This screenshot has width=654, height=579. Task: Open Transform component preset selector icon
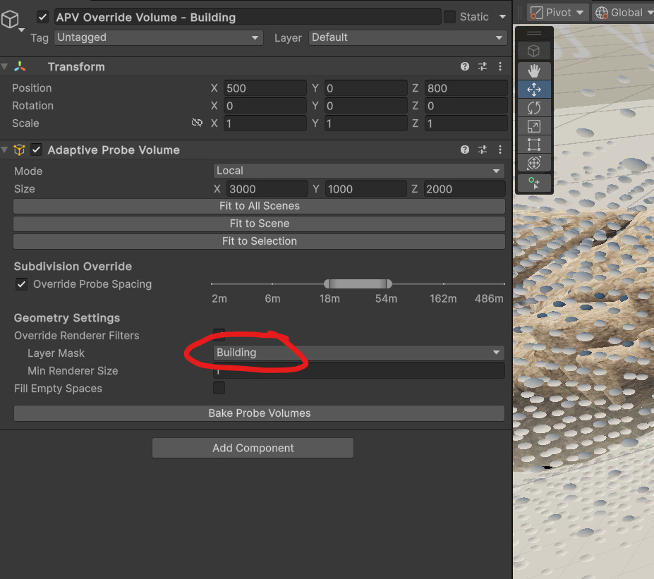pyautogui.click(x=483, y=66)
